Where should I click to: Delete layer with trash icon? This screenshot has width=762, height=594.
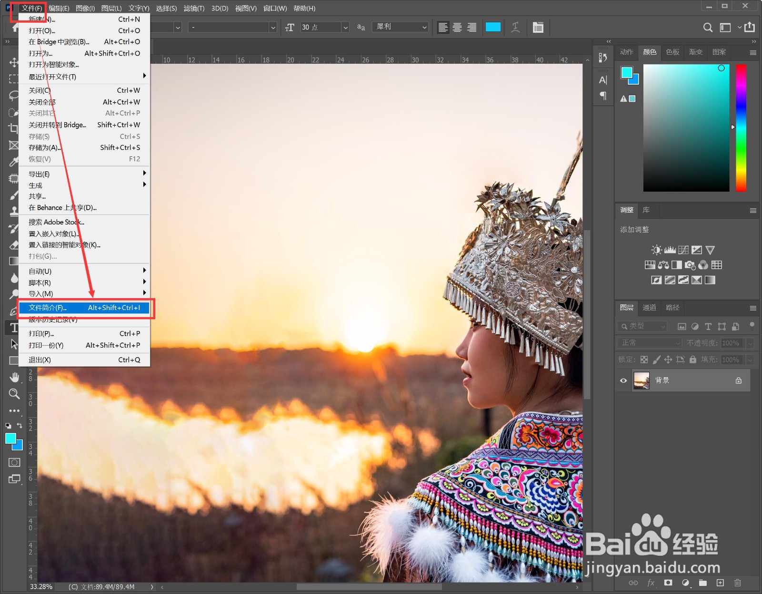click(x=737, y=583)
